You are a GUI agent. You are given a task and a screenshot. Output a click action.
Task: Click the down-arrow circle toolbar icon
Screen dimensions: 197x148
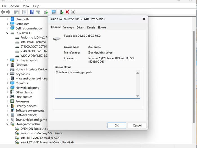pyautogui.click(x=73, y=12)
